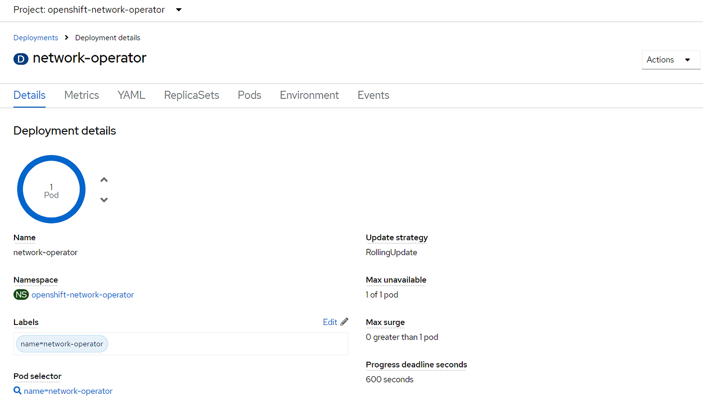Click the name=network-operator pod selector link

67,391
